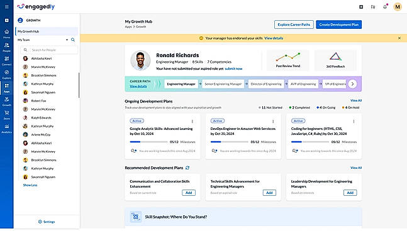Image resolution: width=407 pixels, height=231 pixels.
Task: Add Leadership Development plan
Action: click(x=350, y=193)
